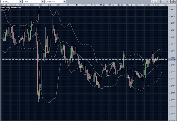
Task: Click the 1.9730 price axis label
Action: [172, 9]
